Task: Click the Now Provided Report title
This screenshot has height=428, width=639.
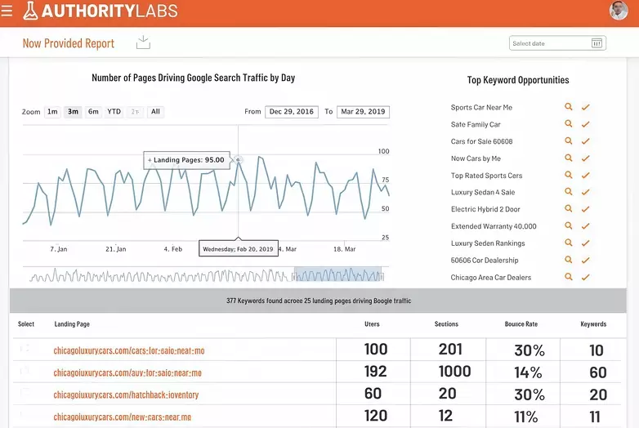Action: pyautogui.click(x=69, y=43)
